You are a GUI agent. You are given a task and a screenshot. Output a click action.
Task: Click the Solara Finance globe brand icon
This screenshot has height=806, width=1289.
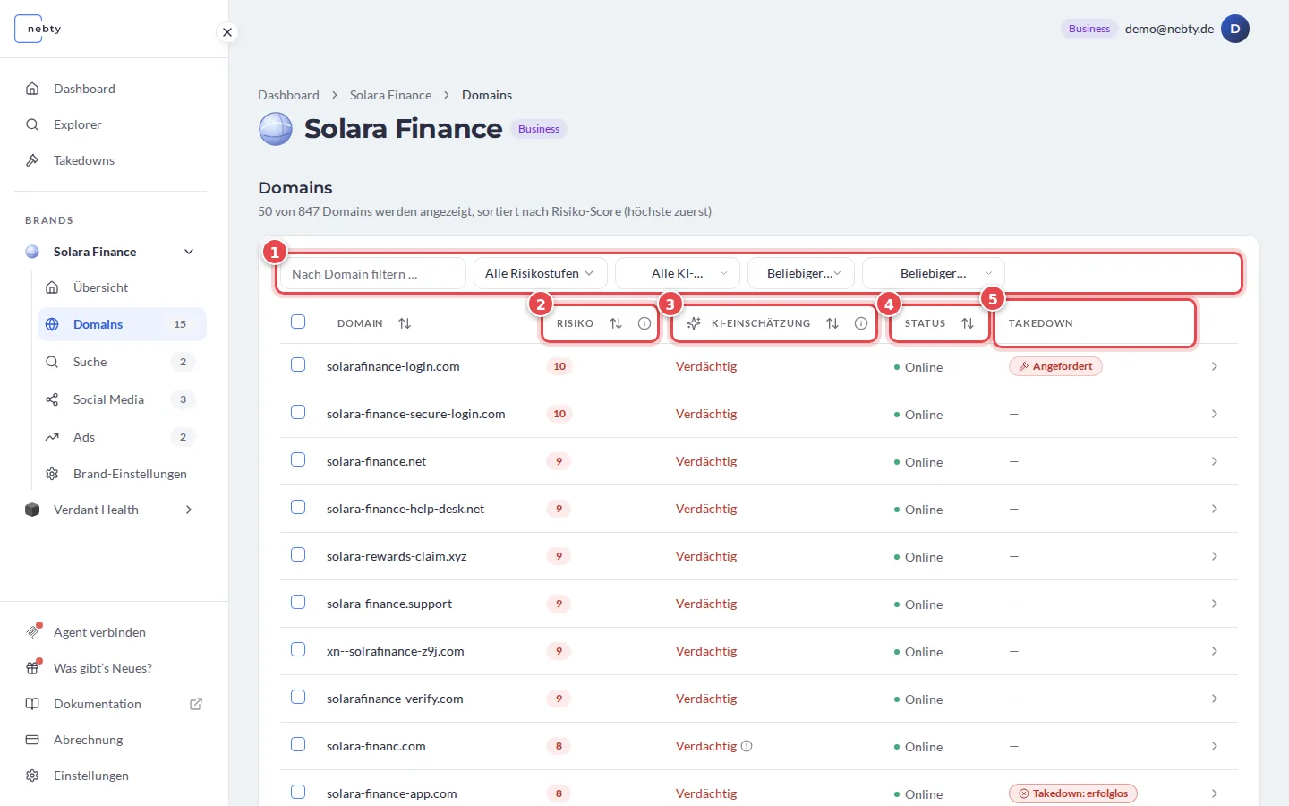coord(276,129)
